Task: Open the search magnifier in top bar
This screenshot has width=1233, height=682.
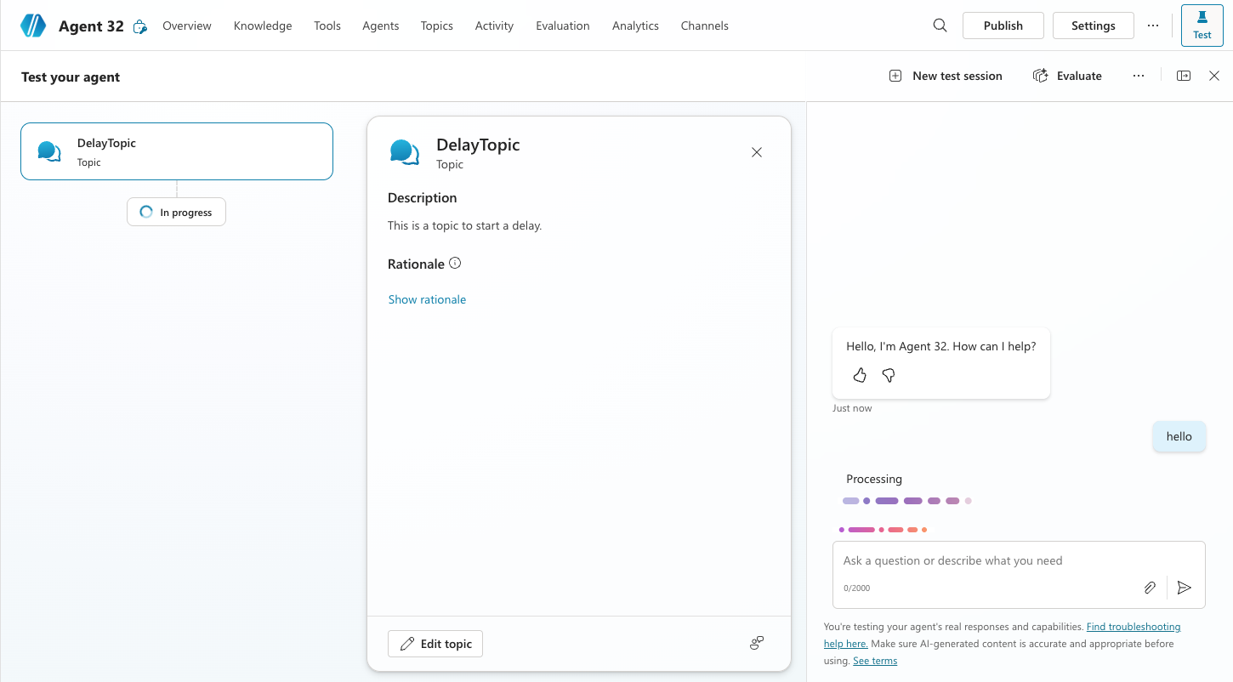Action: coord(940,26)
